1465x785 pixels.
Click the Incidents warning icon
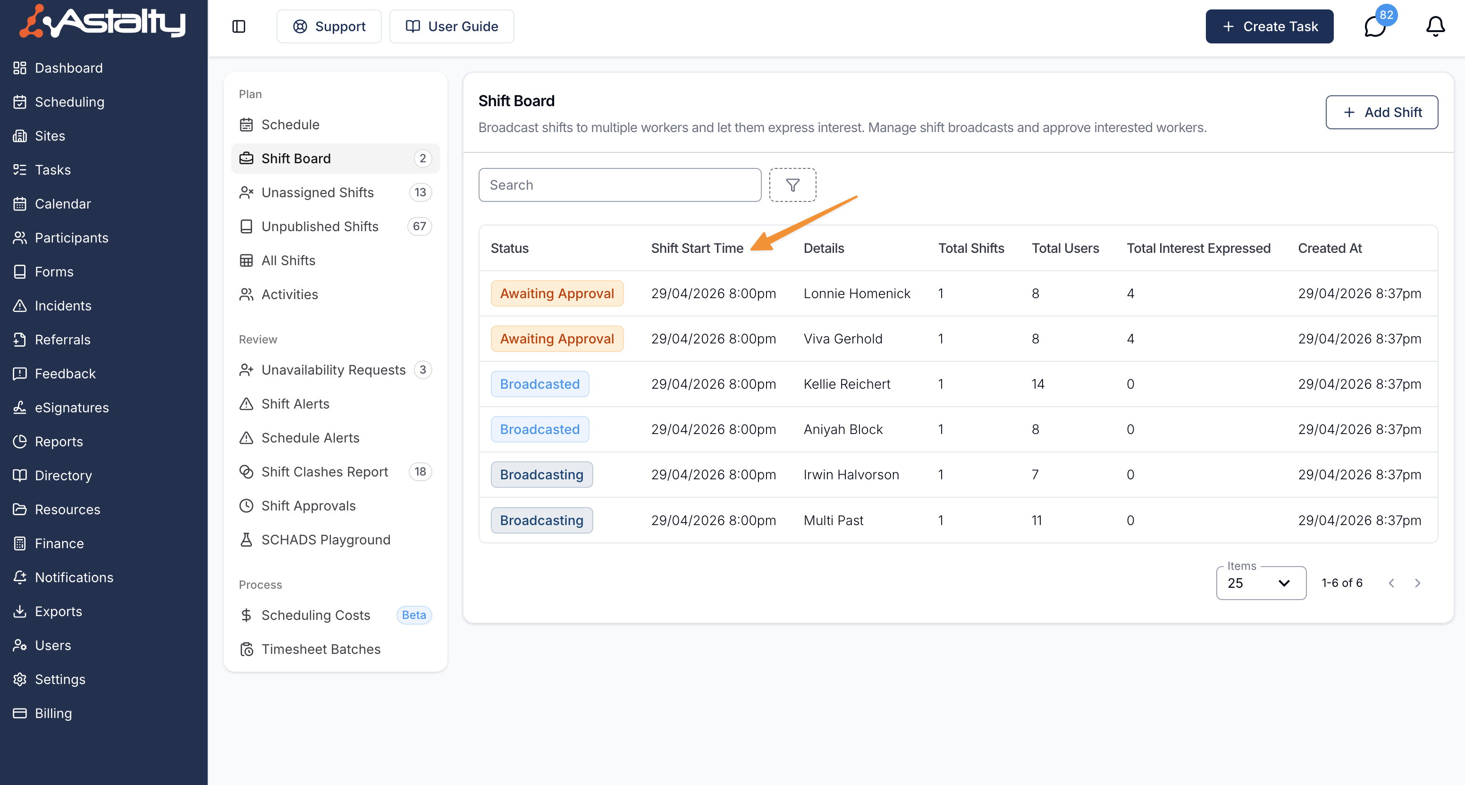(20, 306)
